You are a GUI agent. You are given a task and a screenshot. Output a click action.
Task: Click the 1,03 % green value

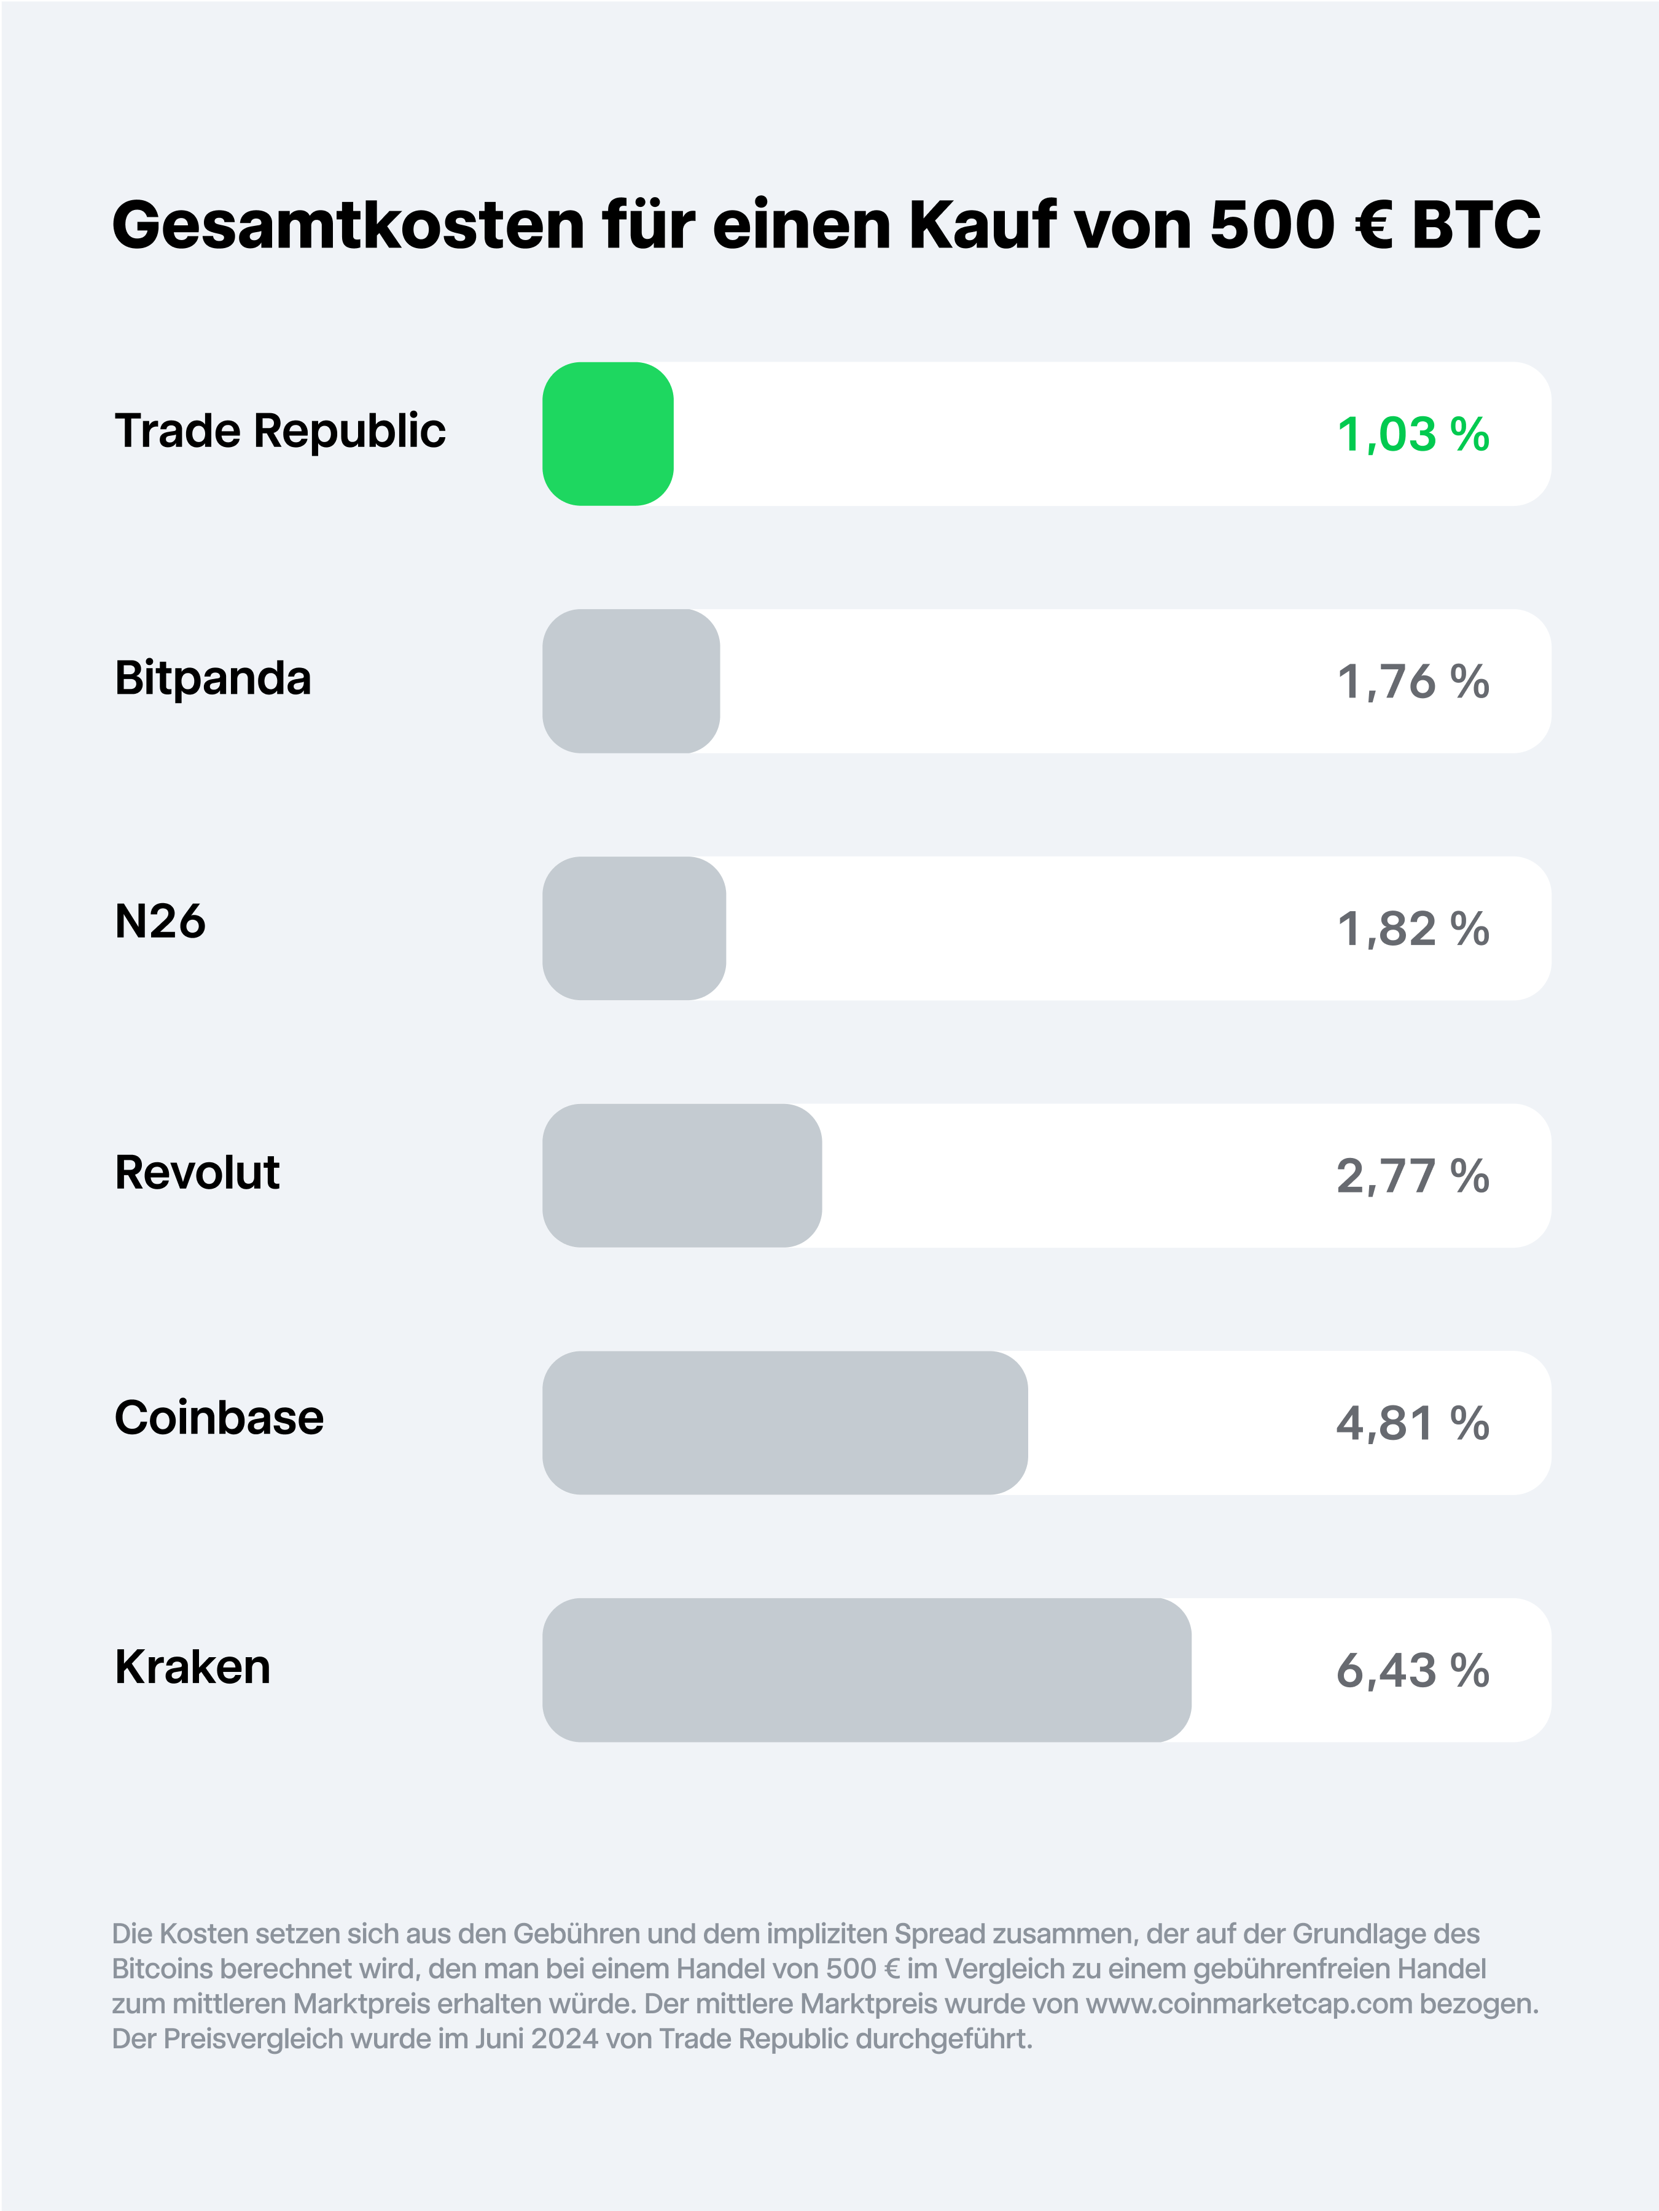click(x=1413, y=435)
